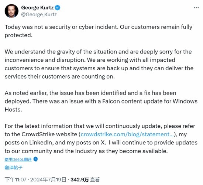Click the 342.9万 view count number
Image resolution: width=203 pixels, height=185 pixels.
80,180
